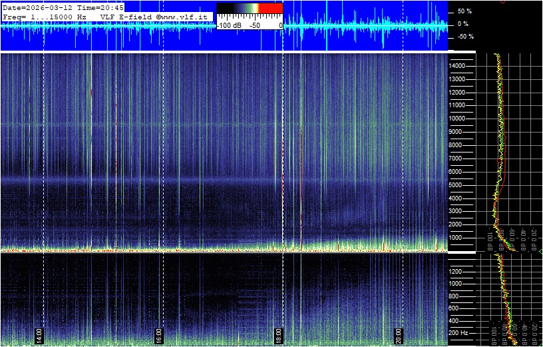Click the -100 dB label on color legend
The width and height of the screenshot is (543, 347).
229,25
